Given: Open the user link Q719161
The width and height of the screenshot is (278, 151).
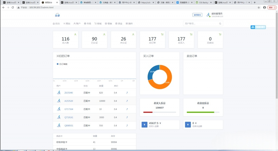Looking at the screenshot, I should [69, 117].
